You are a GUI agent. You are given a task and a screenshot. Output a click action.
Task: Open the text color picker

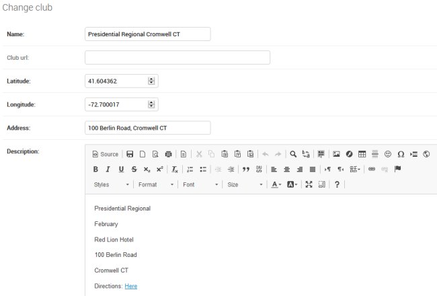click(x=276, y=184)
